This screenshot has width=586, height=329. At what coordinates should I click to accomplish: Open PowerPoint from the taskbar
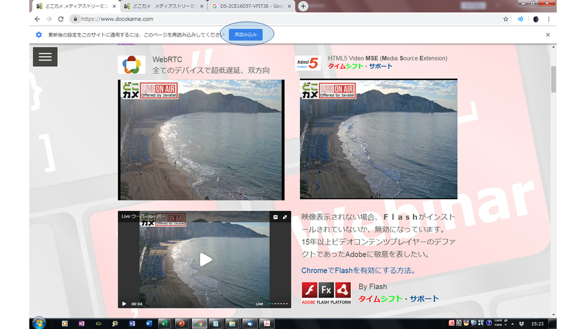tap(181, 323)
